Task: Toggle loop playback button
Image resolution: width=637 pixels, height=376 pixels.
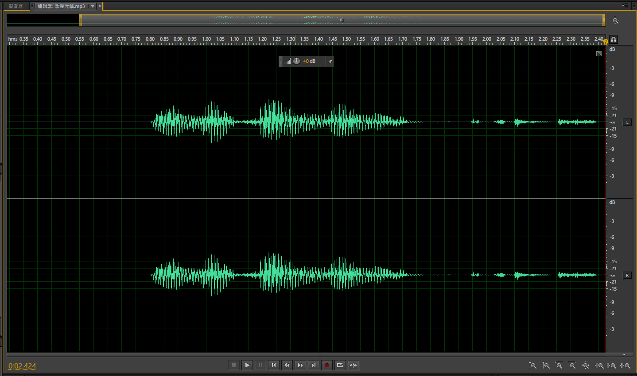Action: click(x=340, y=365)
